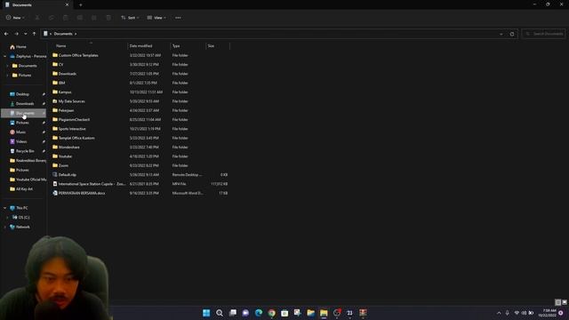Click the Cut icon in toolbar
The image size is (569, 320).
37,18
